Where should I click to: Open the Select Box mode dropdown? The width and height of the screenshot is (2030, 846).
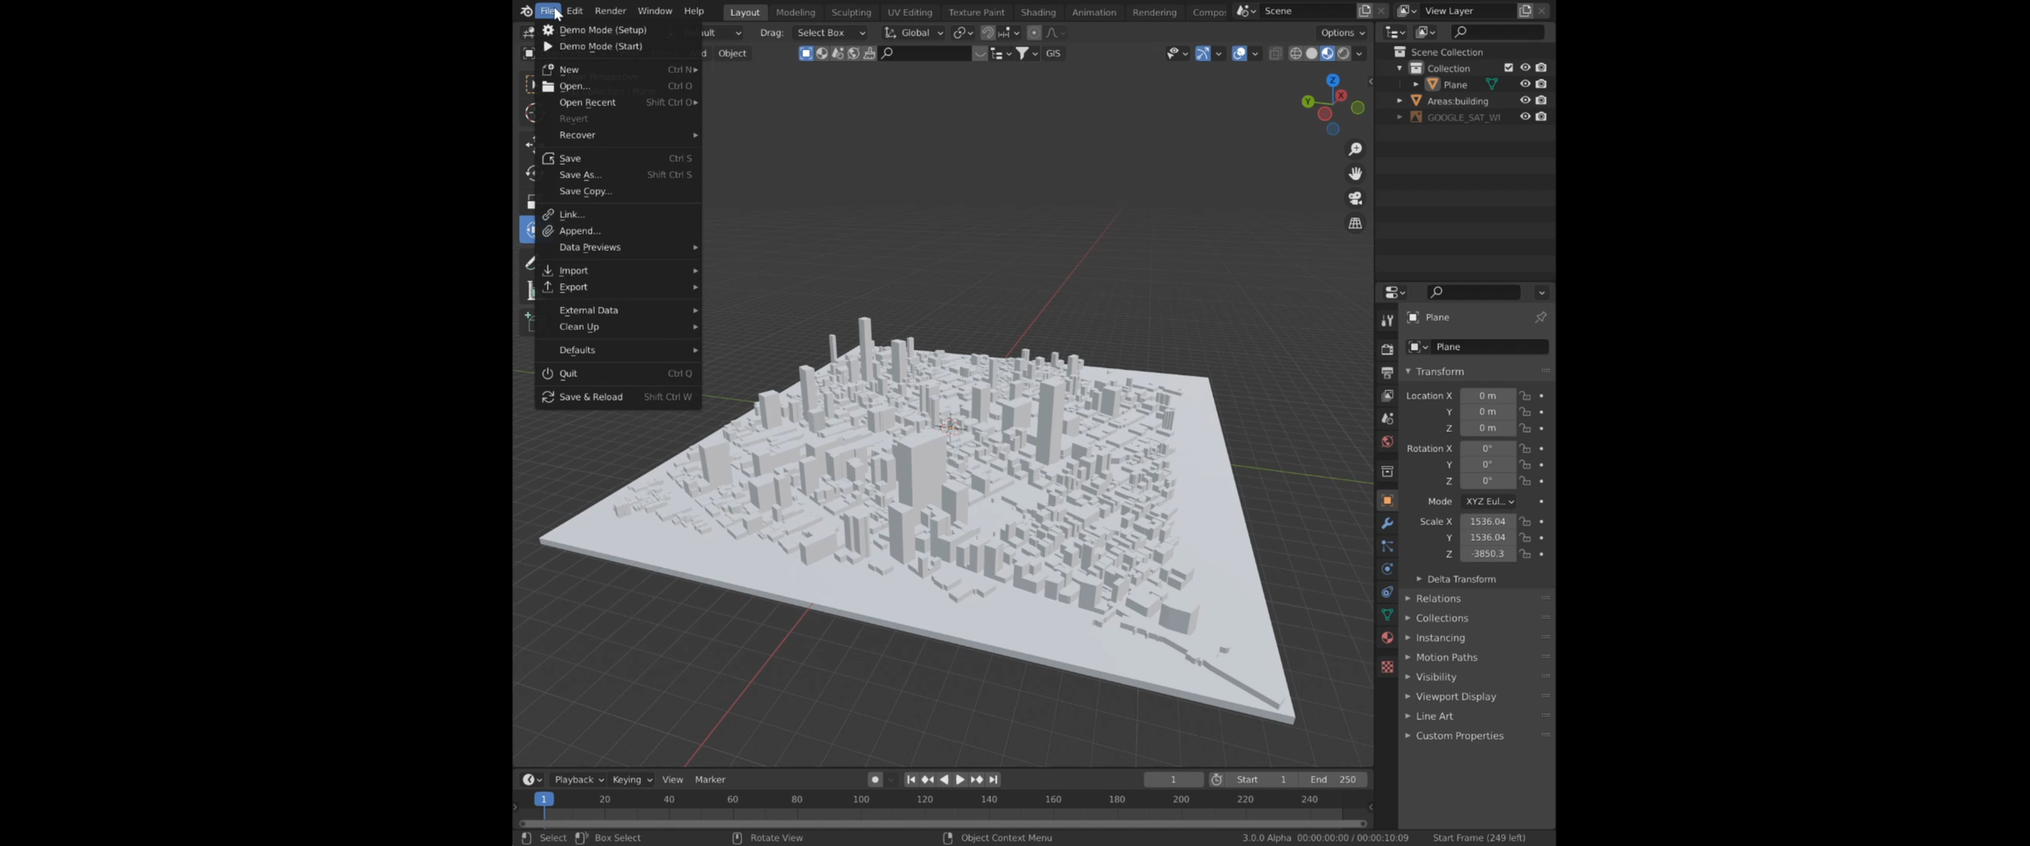830,32
